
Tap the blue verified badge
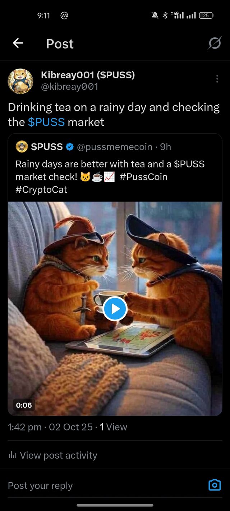(x=70, y=147)
